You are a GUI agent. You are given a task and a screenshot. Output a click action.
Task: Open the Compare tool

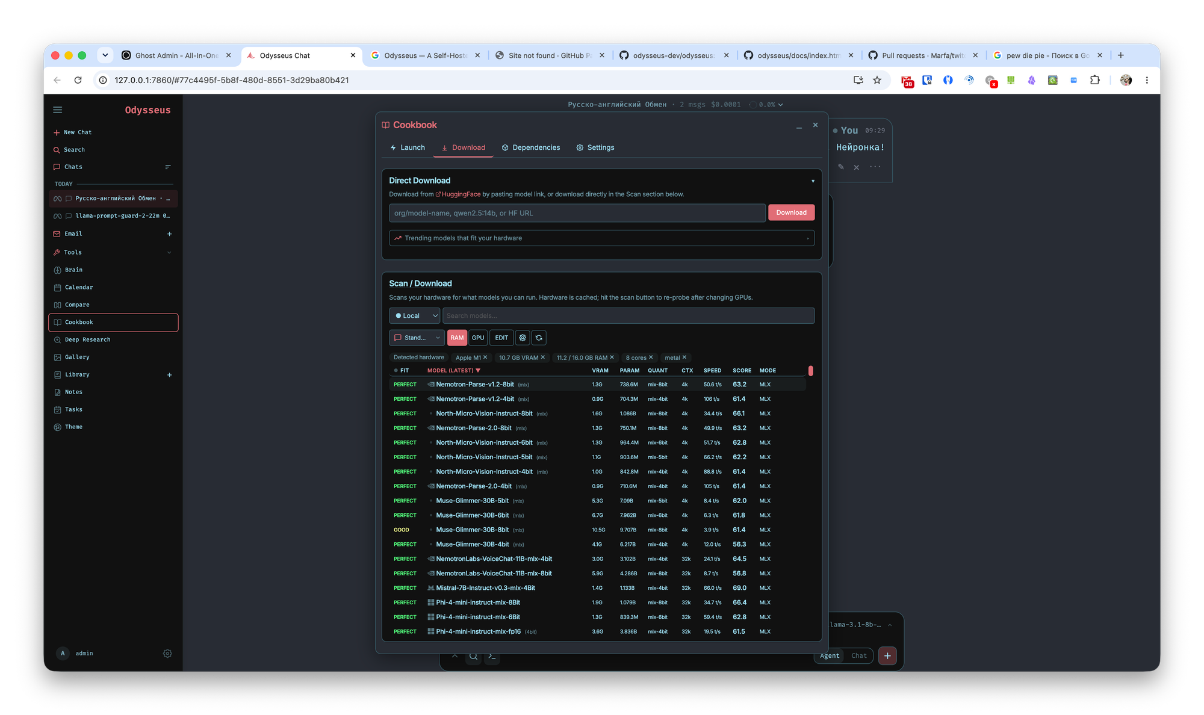click(x=77, y=305)
